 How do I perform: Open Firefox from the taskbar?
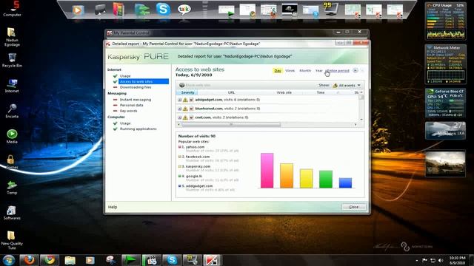pos(29,259)
